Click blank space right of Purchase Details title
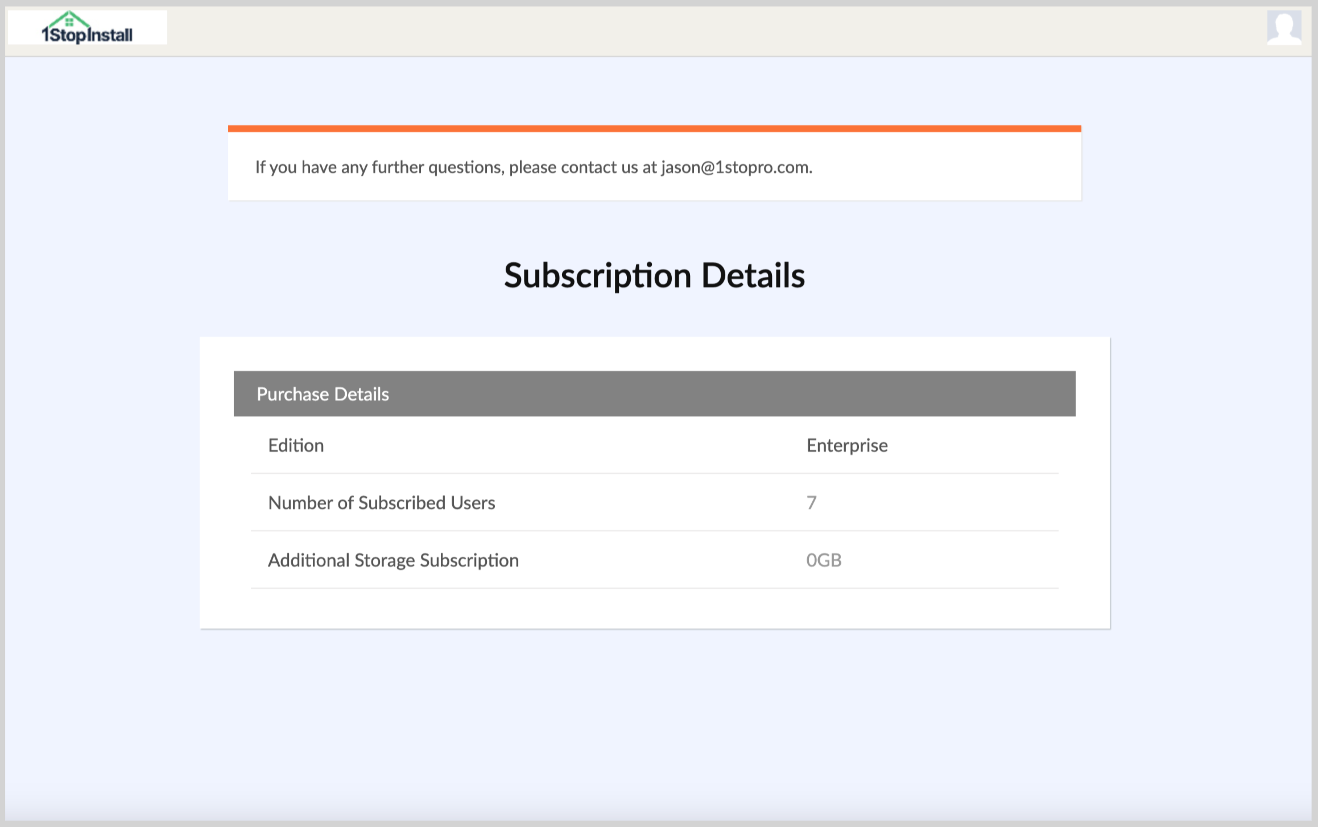This screenshot has height=827, width=1318. point(739,394)
